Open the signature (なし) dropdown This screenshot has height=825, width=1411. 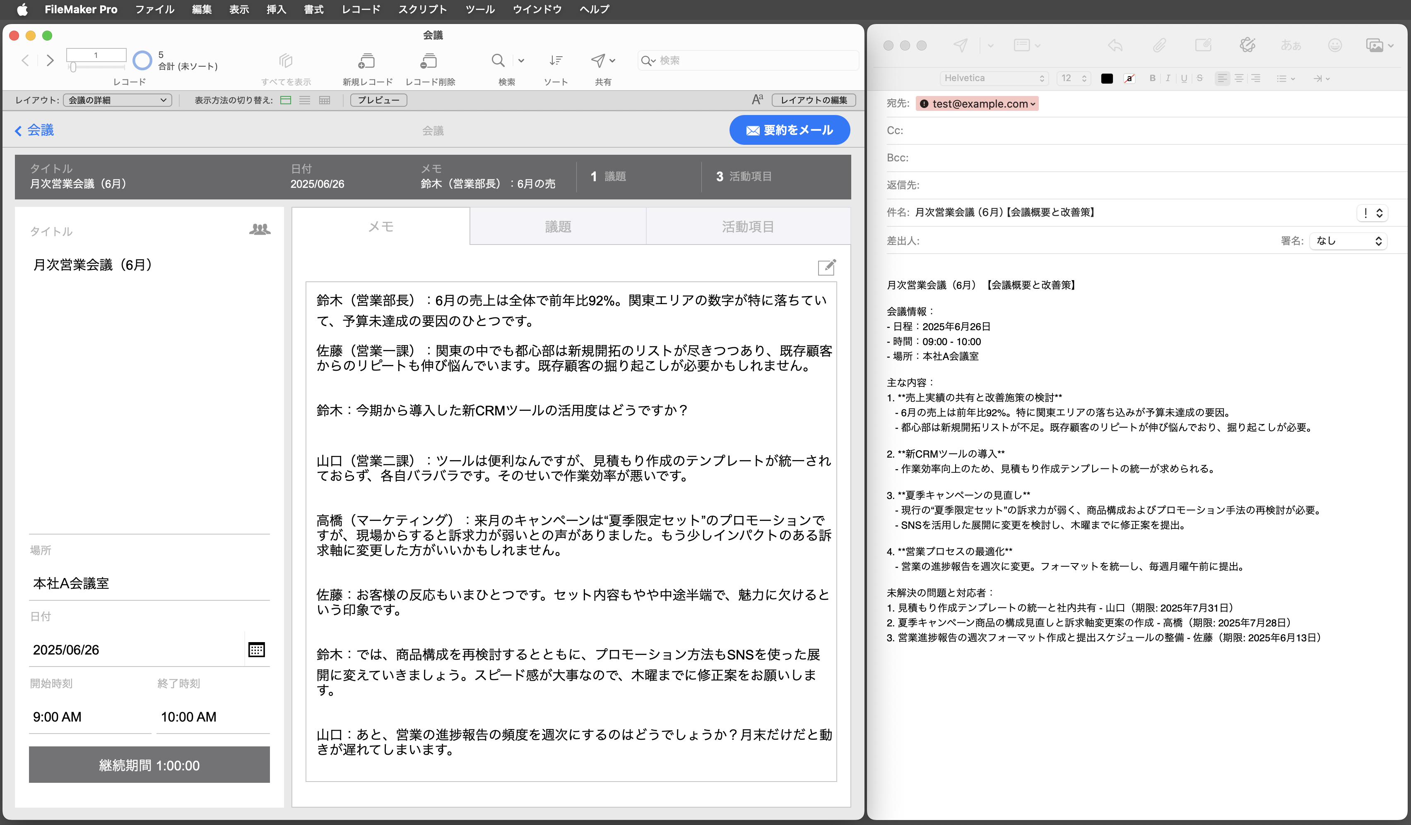(1348, 241)
